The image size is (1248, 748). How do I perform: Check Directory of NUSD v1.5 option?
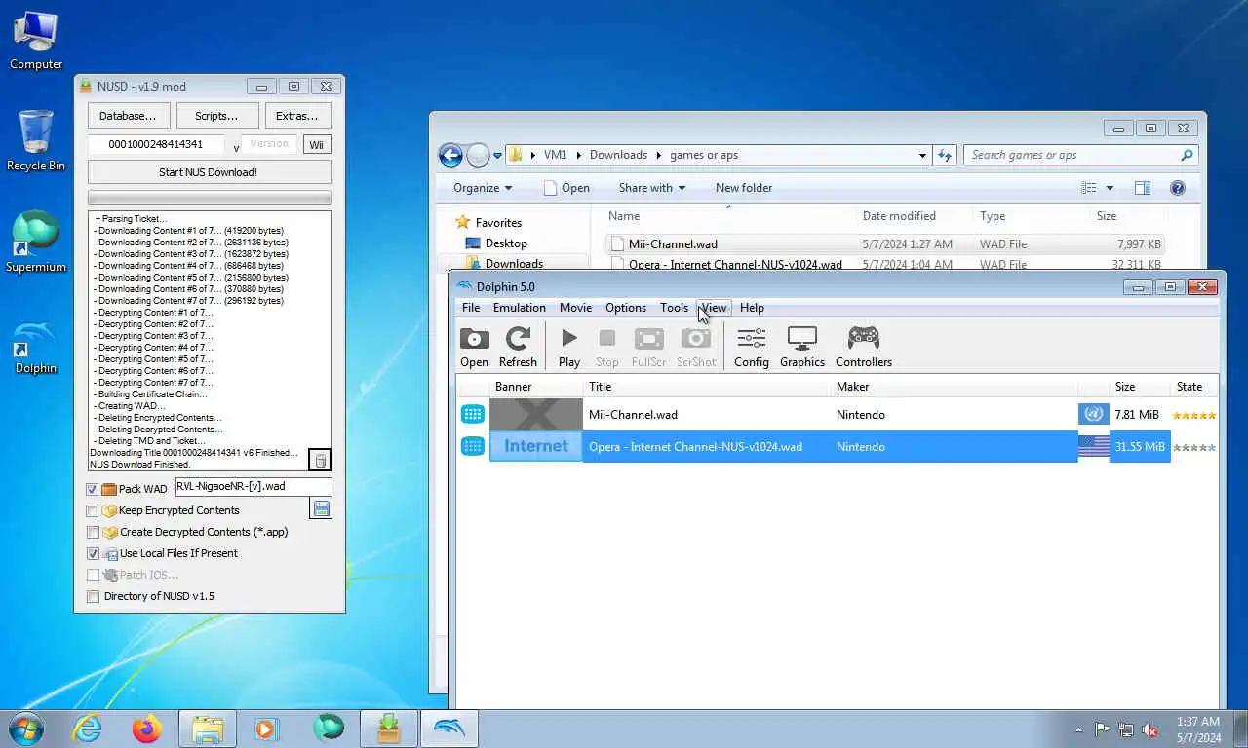pyautogui.click(x=93, y=597)
